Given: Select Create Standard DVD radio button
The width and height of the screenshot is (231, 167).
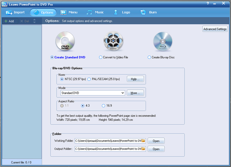Looking at the screenshot, I should point(68,57).
